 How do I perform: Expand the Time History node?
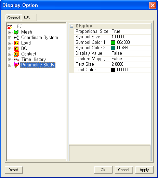coord(10,60)
